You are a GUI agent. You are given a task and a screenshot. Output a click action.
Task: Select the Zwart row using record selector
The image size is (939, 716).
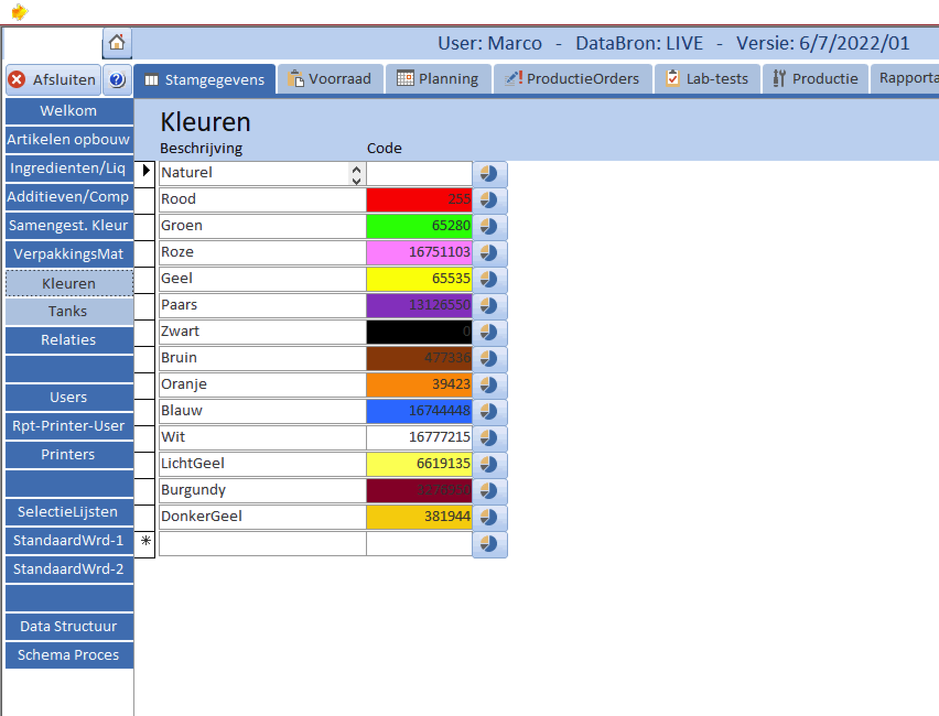[x=145, y=332]
